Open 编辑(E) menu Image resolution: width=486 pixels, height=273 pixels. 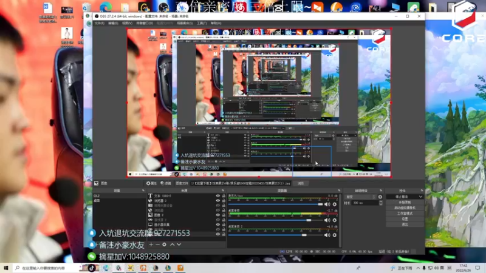113,23
